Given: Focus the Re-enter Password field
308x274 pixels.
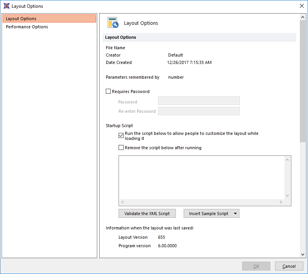Looking at the screenshot, I should tap(199, 111).
